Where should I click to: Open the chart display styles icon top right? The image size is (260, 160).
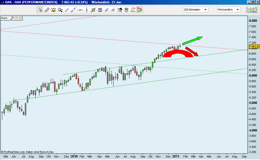[252, 10]
